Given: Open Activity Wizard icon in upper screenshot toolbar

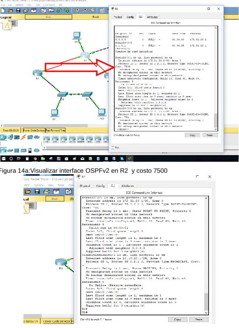Looking at the screenshot, I should click(34, 10).
